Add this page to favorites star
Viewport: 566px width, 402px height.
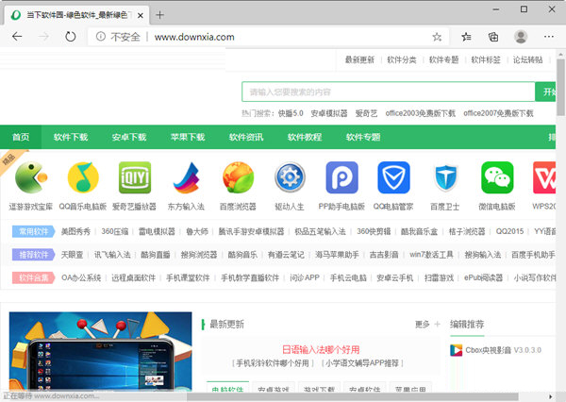click(x=437, y=37)
